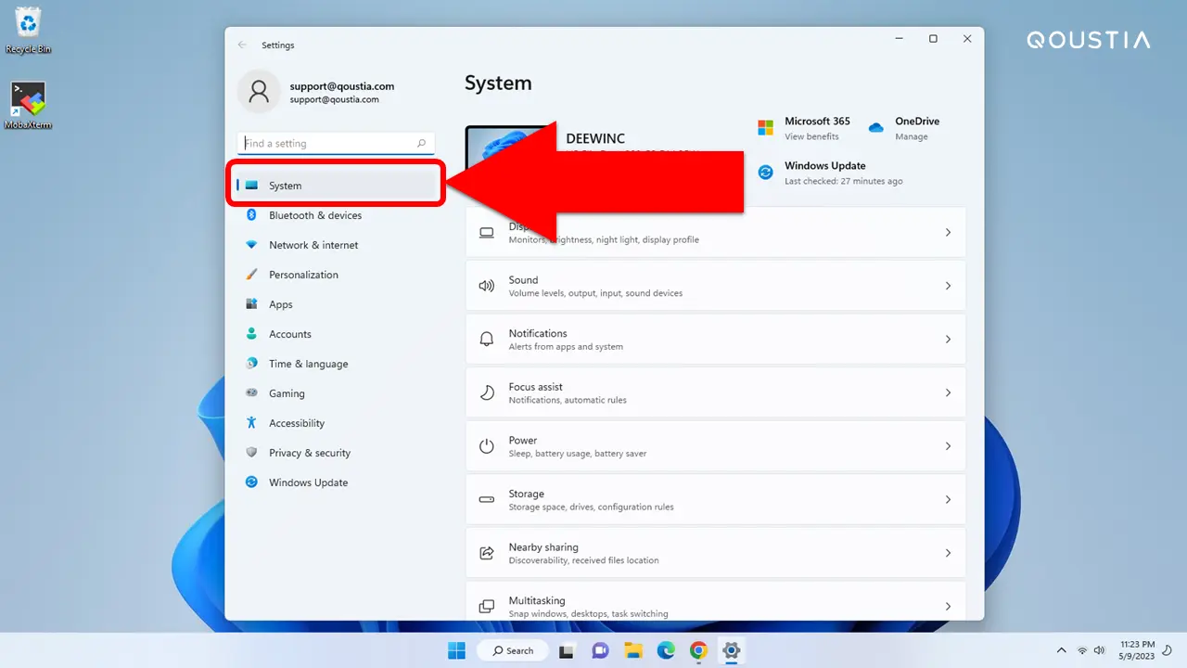
Task: Open the MobaXterm desktop shortcut
Action: pos(28,105)
